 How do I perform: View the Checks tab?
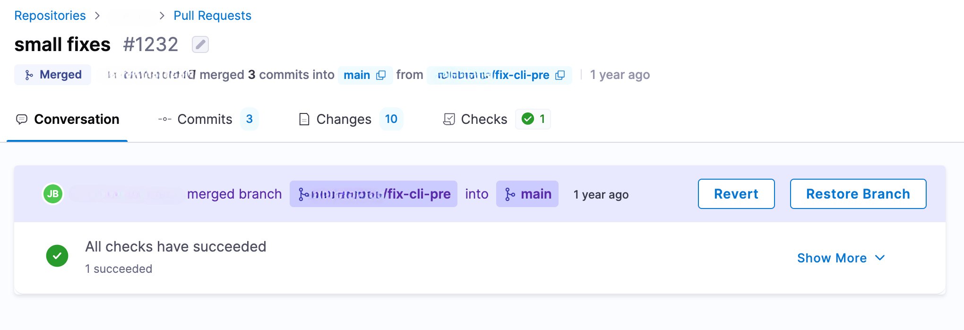[483, 119]
